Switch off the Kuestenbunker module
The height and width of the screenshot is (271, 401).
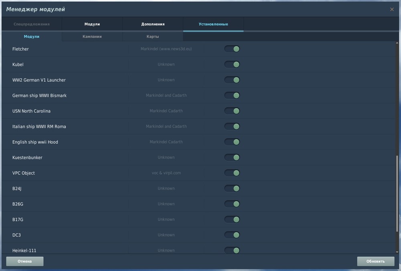232,158
